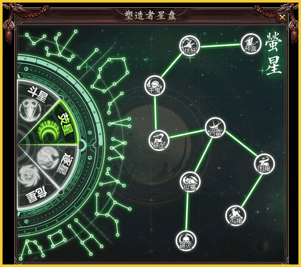
Task: Choose the 闪雷 lightning node
Action: 215,128
